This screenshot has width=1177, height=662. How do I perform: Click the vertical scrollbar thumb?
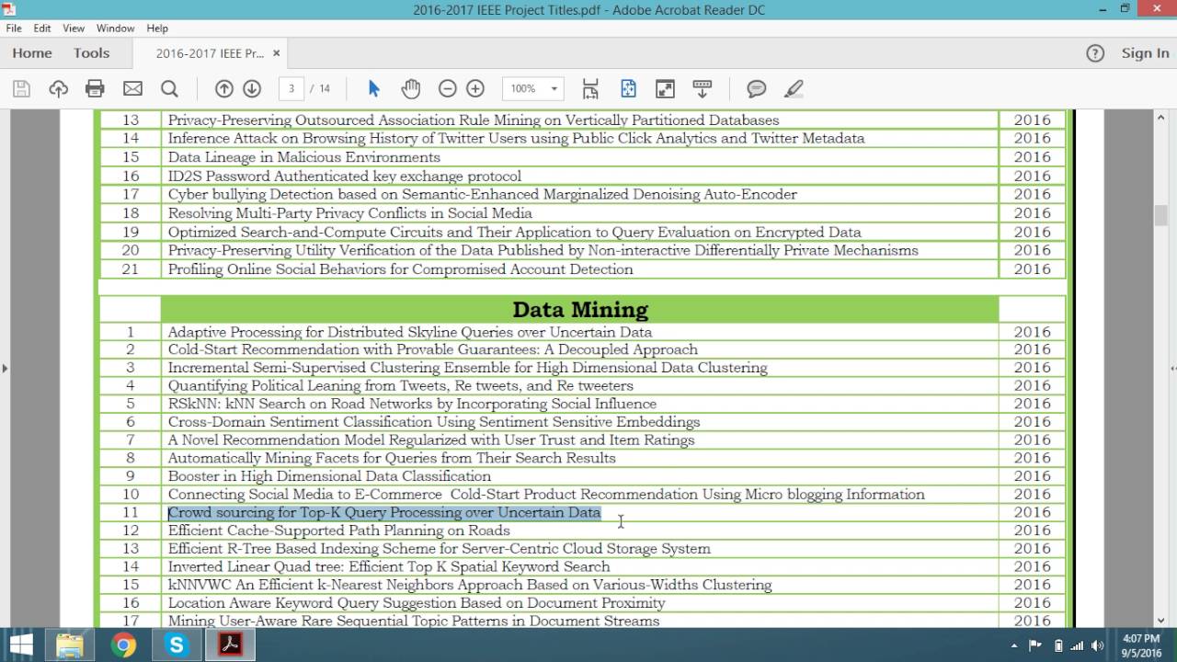(1160, 216)
